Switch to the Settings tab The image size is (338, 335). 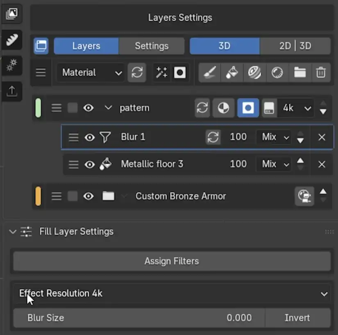click(x=152, y=46)
